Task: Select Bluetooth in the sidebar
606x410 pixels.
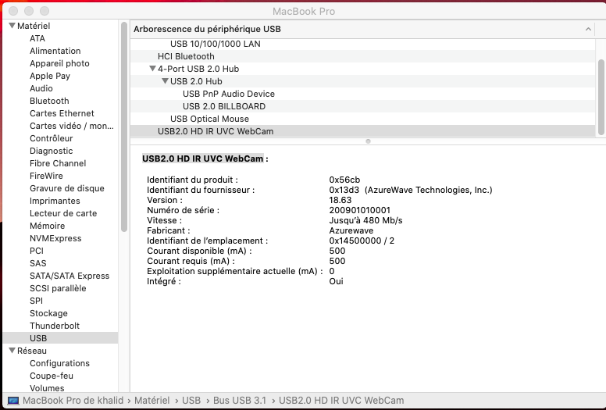Action: (x=49, y=101)
